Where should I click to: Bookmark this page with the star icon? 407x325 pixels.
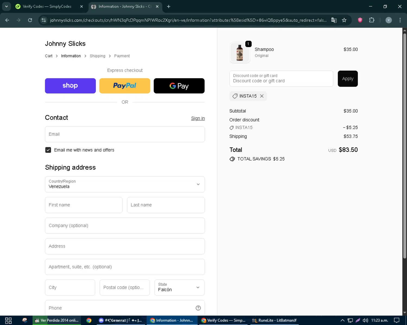[x=344, y=20]
